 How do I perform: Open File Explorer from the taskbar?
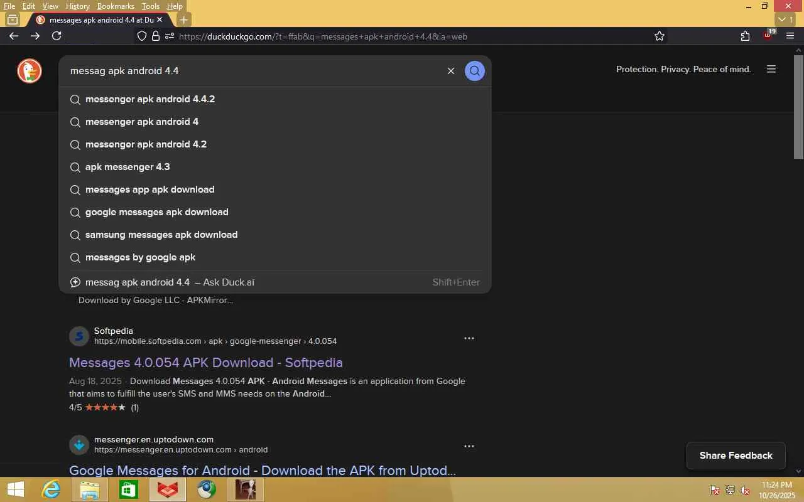90,489
